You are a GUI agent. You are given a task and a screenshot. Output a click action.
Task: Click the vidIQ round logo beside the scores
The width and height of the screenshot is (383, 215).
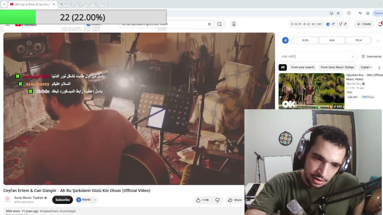pyautogui.click(x=285, y=40)
